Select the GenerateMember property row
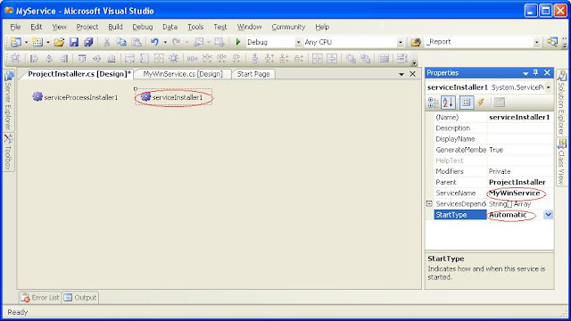571x321 pixels. click(493, 150)
